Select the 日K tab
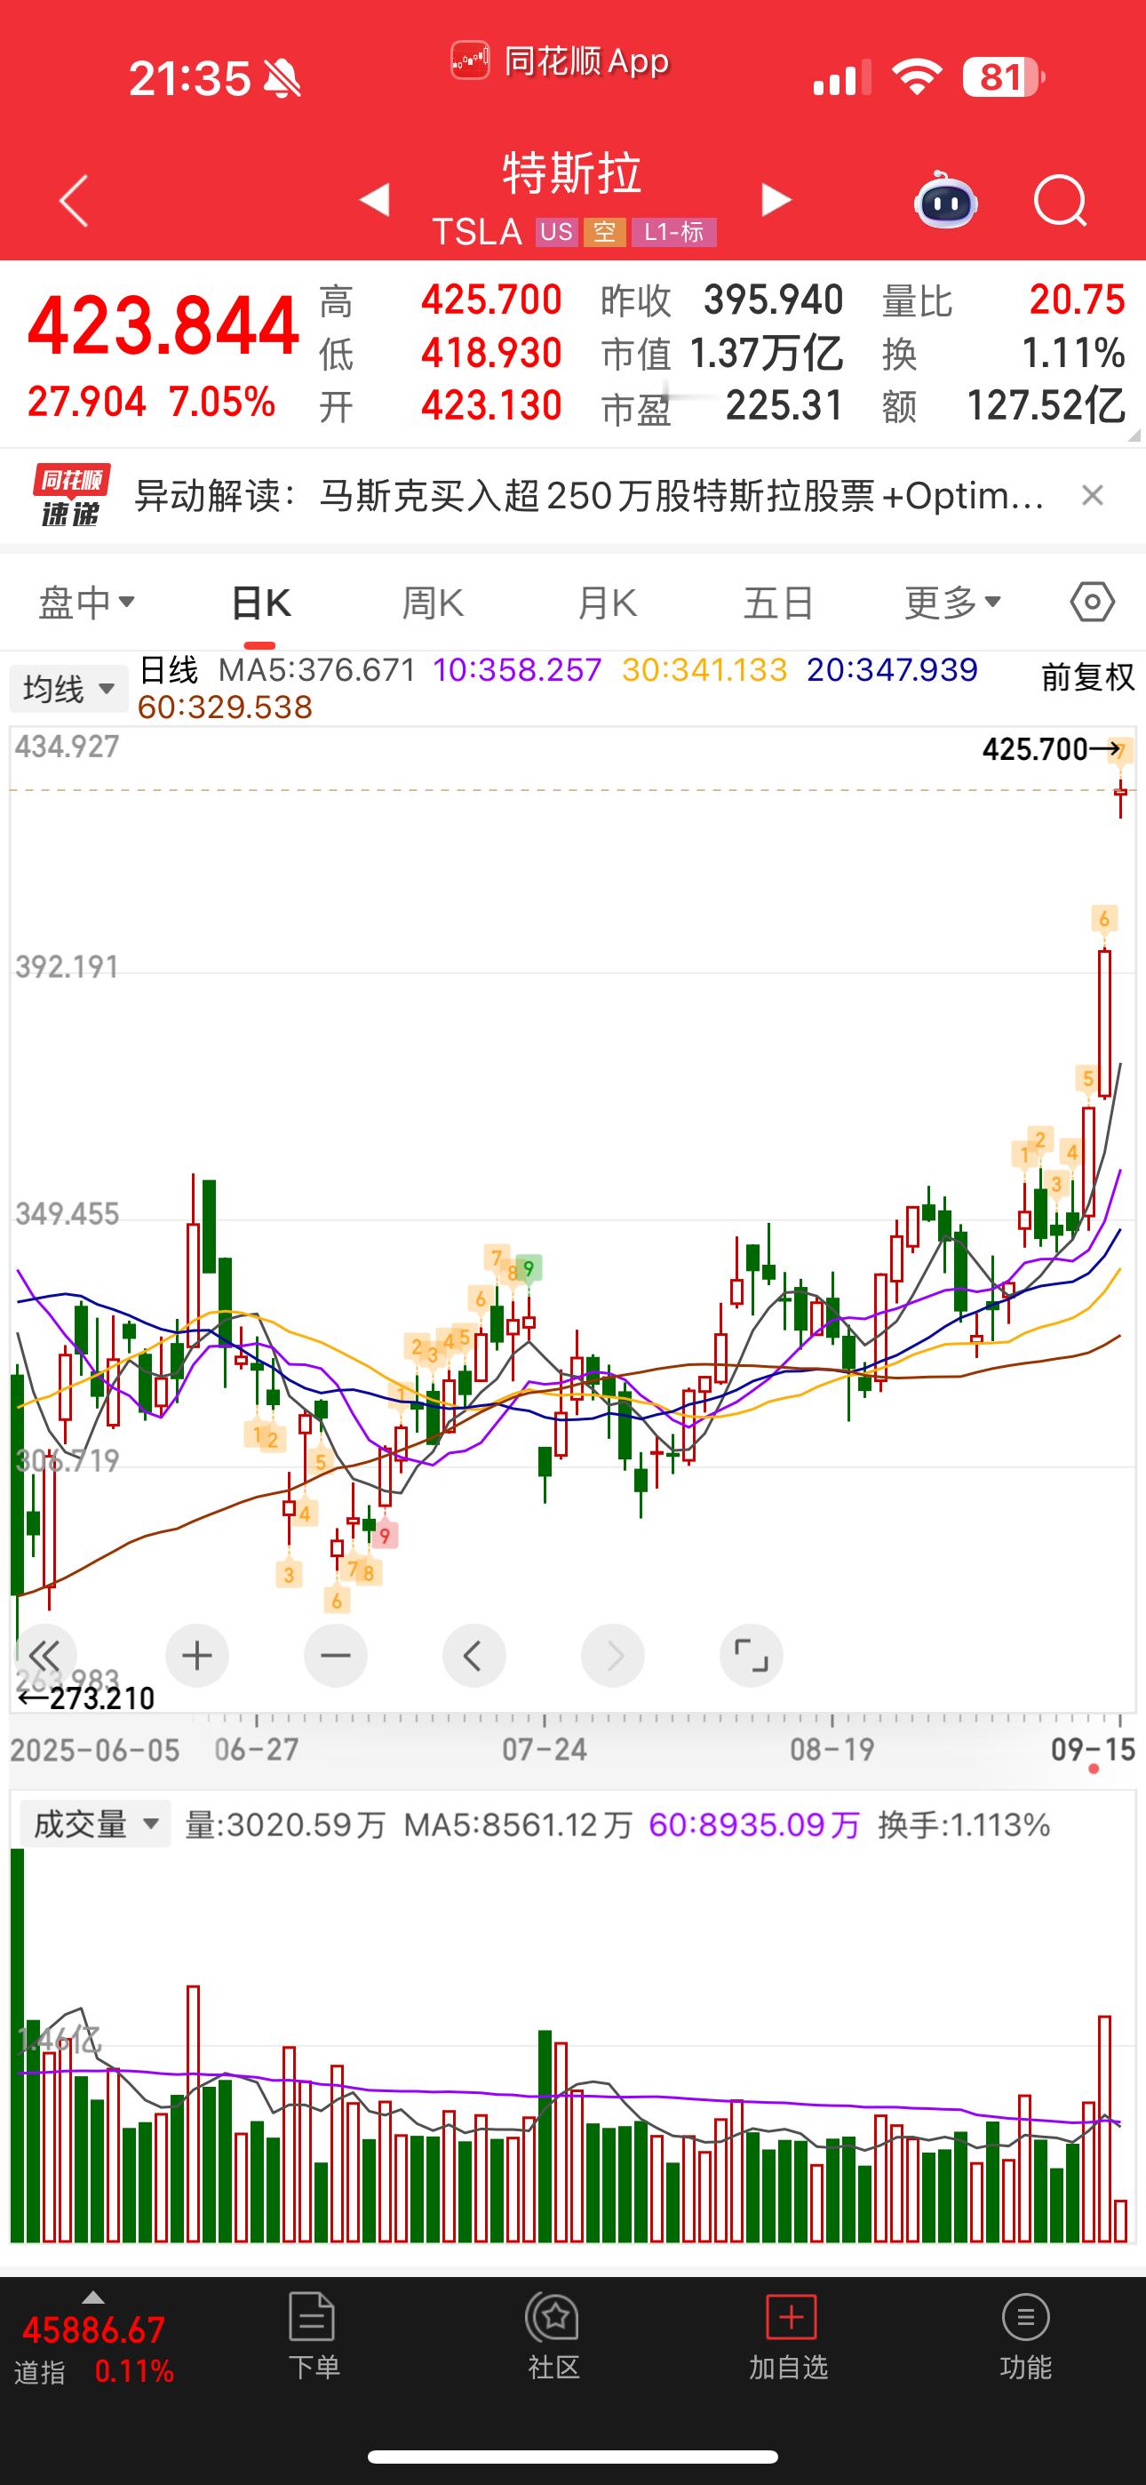Viewport: 1146px width, 2485px height. pyautogui.click(x=260, y=603)
